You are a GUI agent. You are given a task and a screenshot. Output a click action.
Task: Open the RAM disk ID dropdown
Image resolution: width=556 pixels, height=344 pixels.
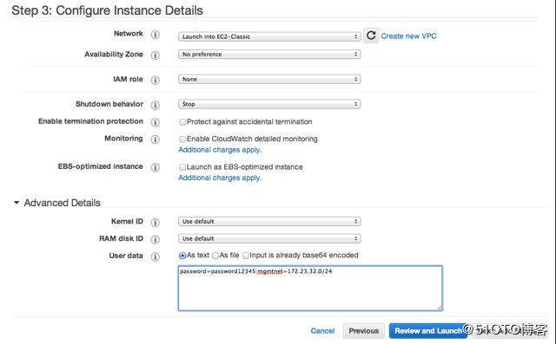(x=269, y=238)
